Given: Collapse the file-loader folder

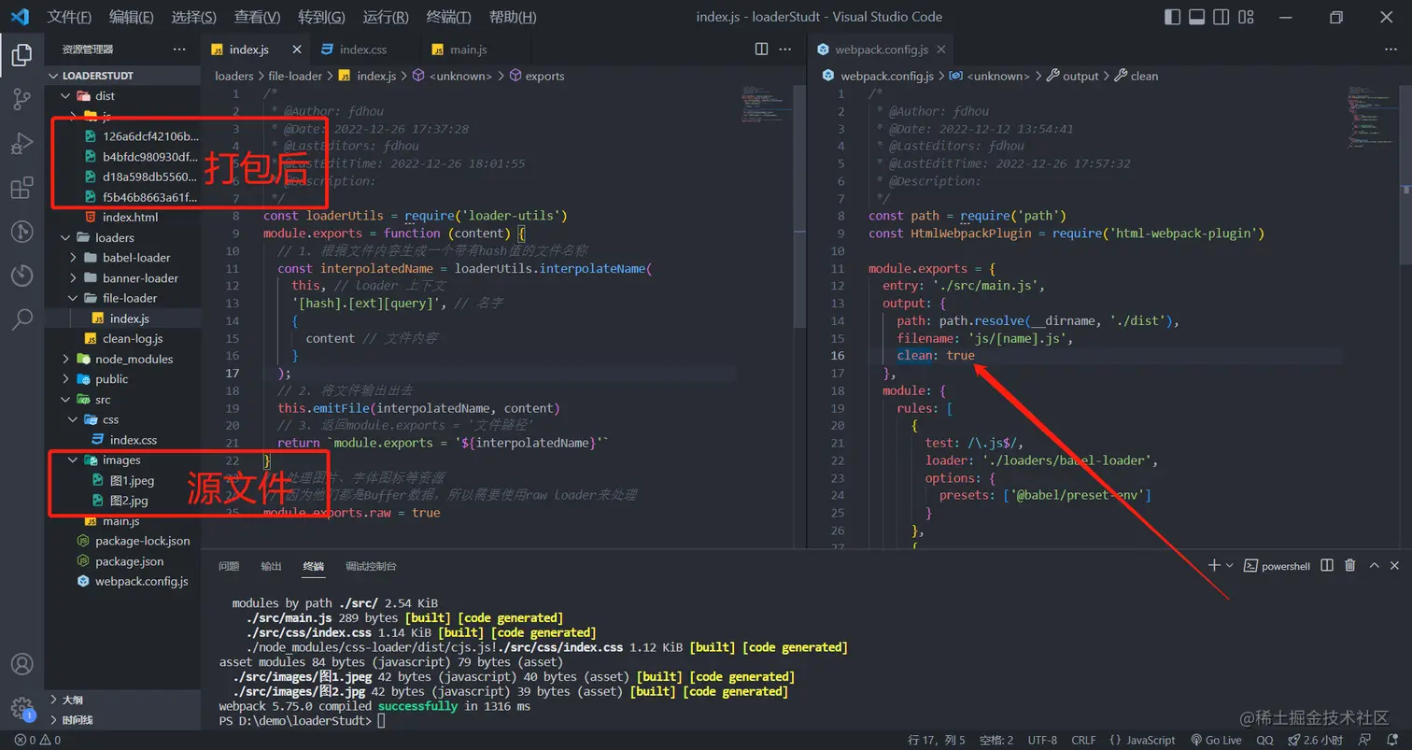Looking at the screenshot, I should click(x=74, y=298).
